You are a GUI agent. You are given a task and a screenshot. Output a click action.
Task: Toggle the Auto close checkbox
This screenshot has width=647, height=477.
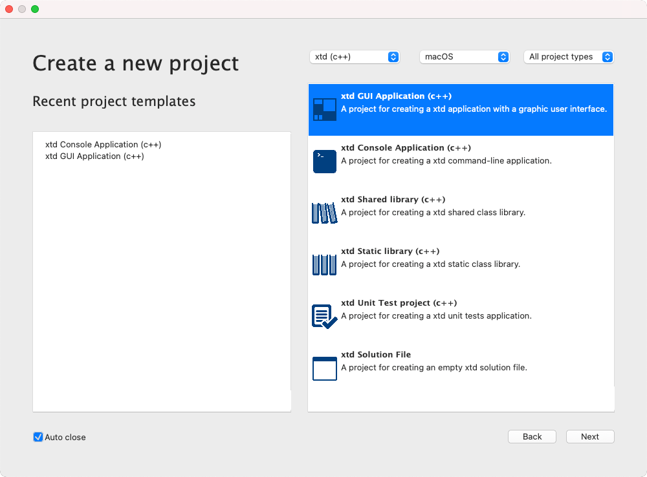coord(38,437)
